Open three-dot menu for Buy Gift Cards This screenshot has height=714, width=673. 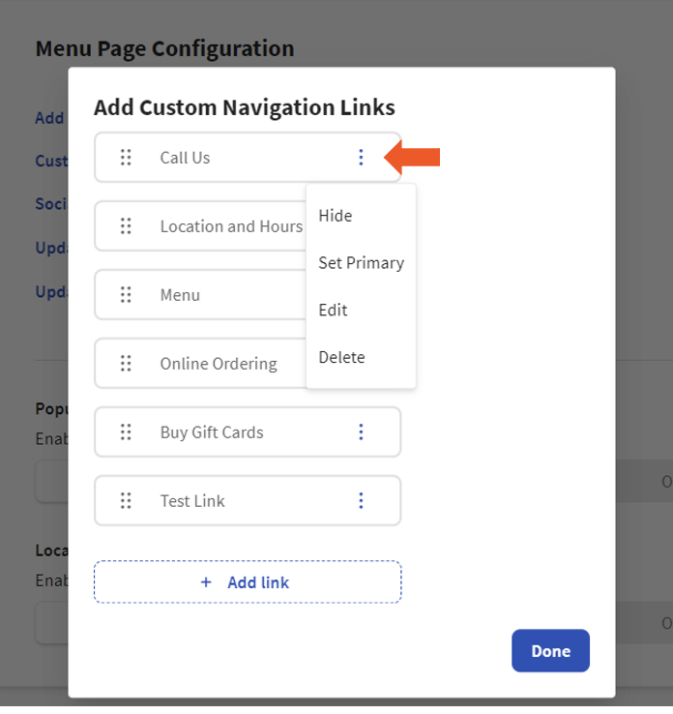(361, 432)
